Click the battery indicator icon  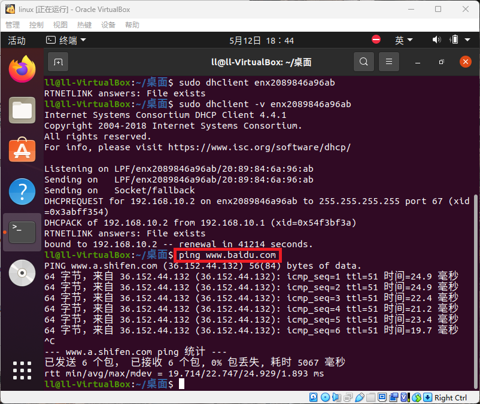455,40
